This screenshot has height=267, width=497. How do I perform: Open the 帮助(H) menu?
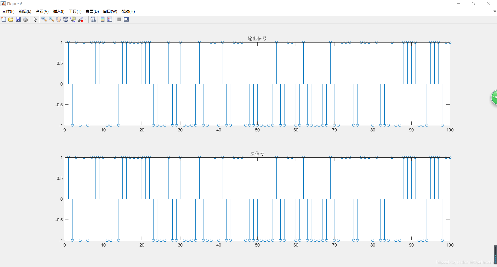(128, 11)
